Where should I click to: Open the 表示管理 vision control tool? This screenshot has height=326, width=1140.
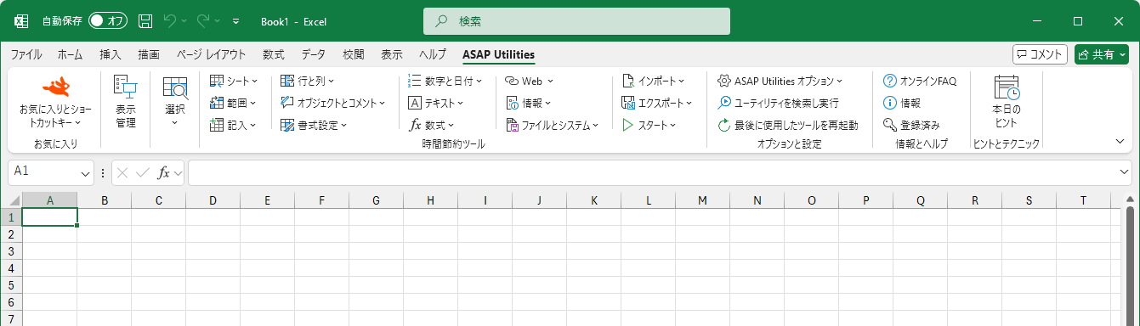click(x=126, y=101)
